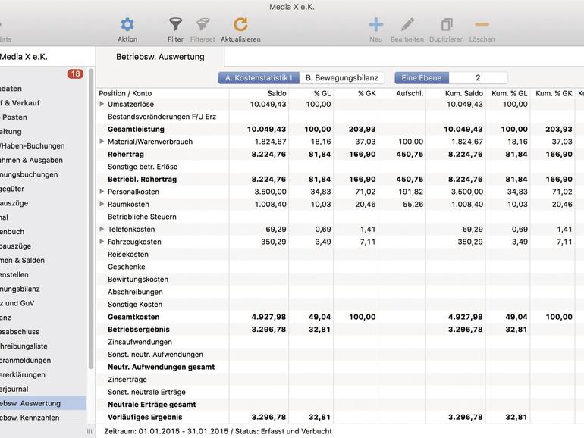
Task: Click the Löschen minus icon
Action: tap(482, 24)
